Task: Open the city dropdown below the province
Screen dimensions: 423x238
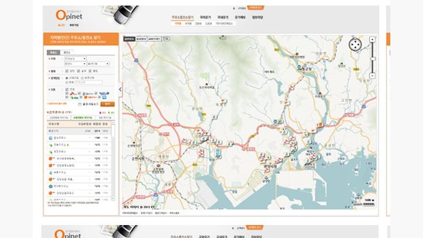Action: 75,64
